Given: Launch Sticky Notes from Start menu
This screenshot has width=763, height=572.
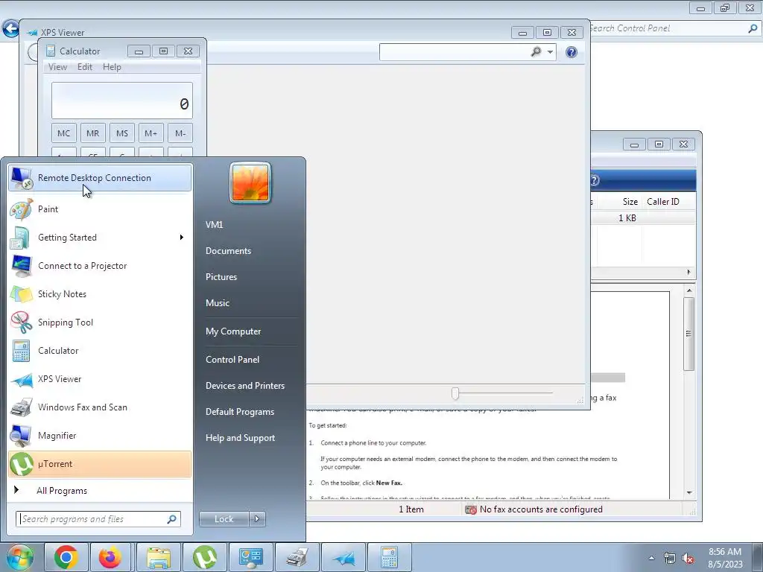Looking at the screenshot, I should 100,293.
